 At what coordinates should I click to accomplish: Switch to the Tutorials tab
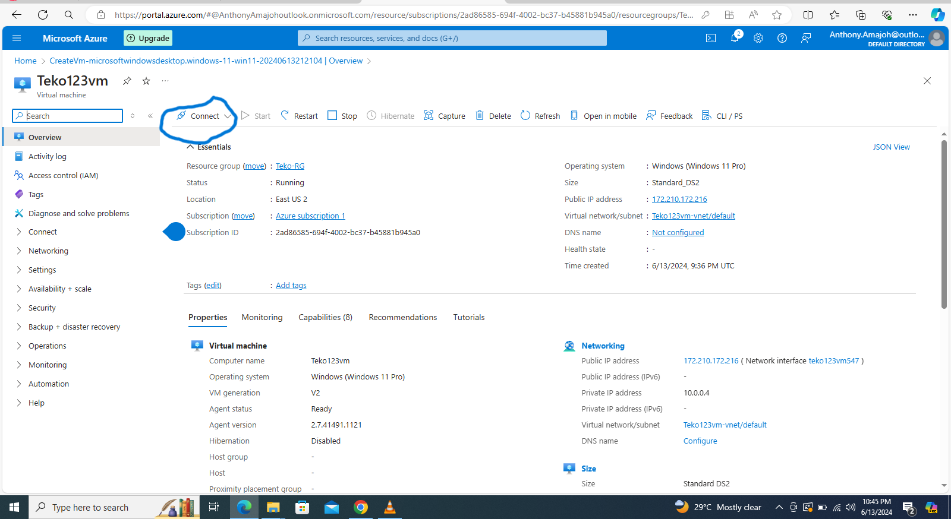coord(469,317)
